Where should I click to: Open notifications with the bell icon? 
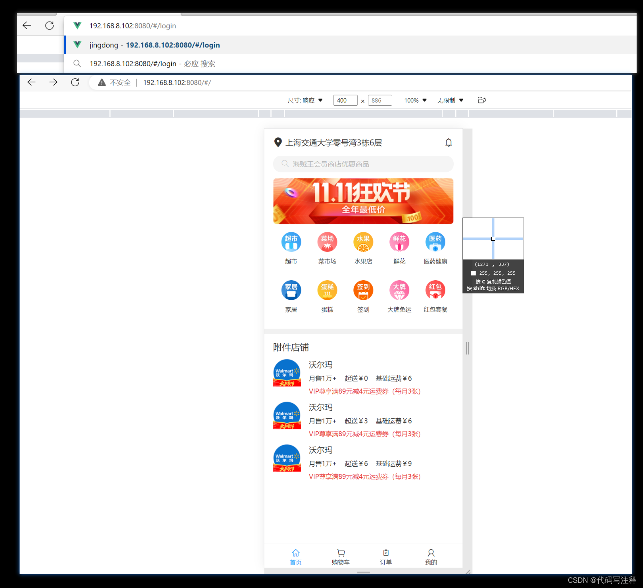click(449, 143)
